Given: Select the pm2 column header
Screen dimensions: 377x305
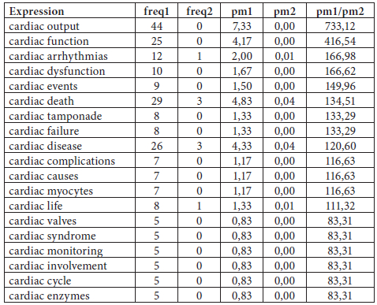Looking at the screenshot, I should coord(285,12).
